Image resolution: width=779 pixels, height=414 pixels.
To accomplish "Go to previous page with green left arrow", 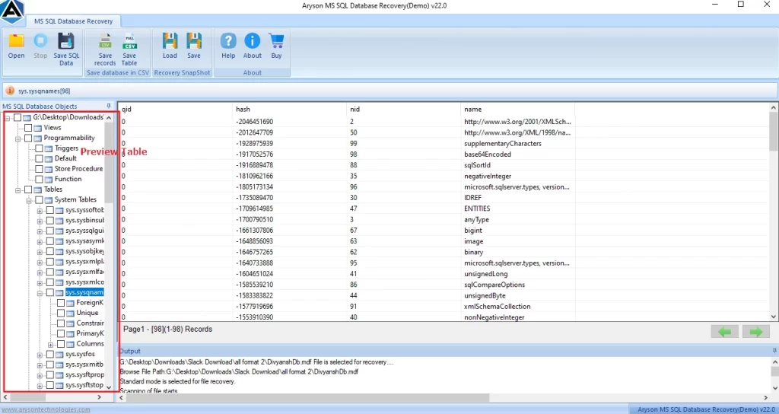I will [x=724, y=332].
